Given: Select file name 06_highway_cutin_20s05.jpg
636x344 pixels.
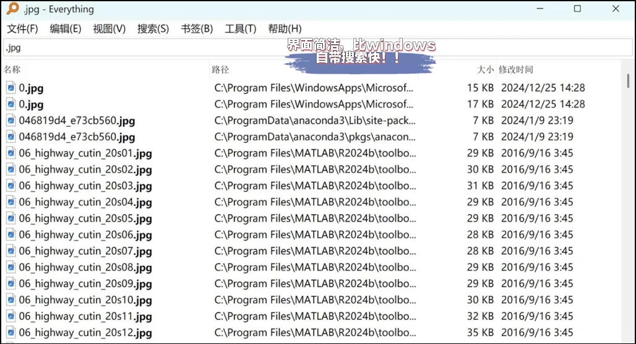Looking at the screenshot, I should pos(85,218).
